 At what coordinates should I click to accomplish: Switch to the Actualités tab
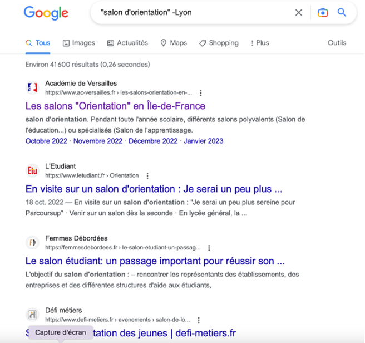(x=127, y=43)
